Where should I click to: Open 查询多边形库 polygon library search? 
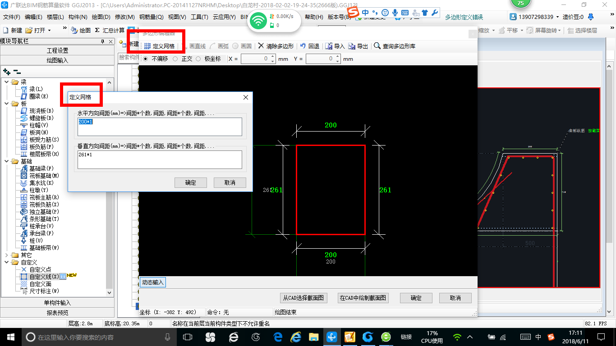click(x=395, y=46)
